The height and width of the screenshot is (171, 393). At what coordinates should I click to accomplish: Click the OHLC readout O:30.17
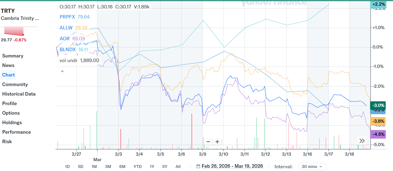pyautogui.click(x=68, y=7)
